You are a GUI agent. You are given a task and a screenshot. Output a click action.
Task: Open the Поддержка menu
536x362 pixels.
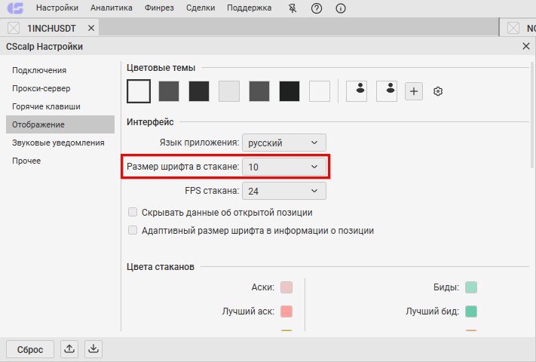[x=250, y=8]
